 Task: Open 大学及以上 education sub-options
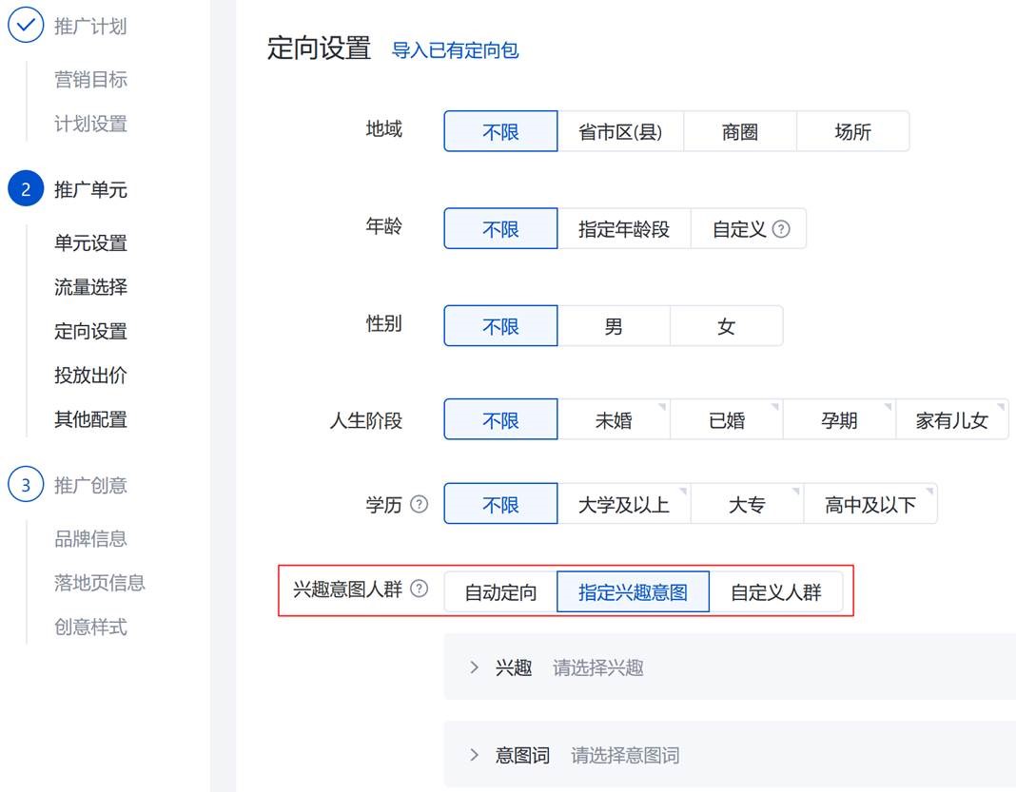[x=623, y=504]
